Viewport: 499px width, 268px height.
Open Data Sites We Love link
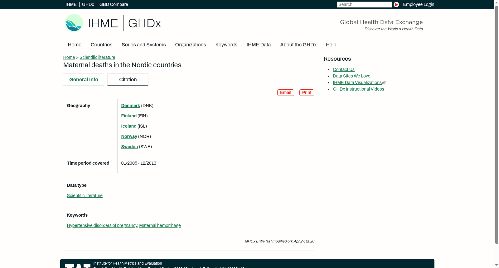point(351,76)
